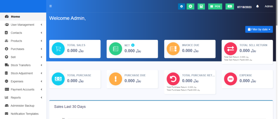Expand the User Management menu
Viewport: 278px width, 119px height.
point(23,25)
